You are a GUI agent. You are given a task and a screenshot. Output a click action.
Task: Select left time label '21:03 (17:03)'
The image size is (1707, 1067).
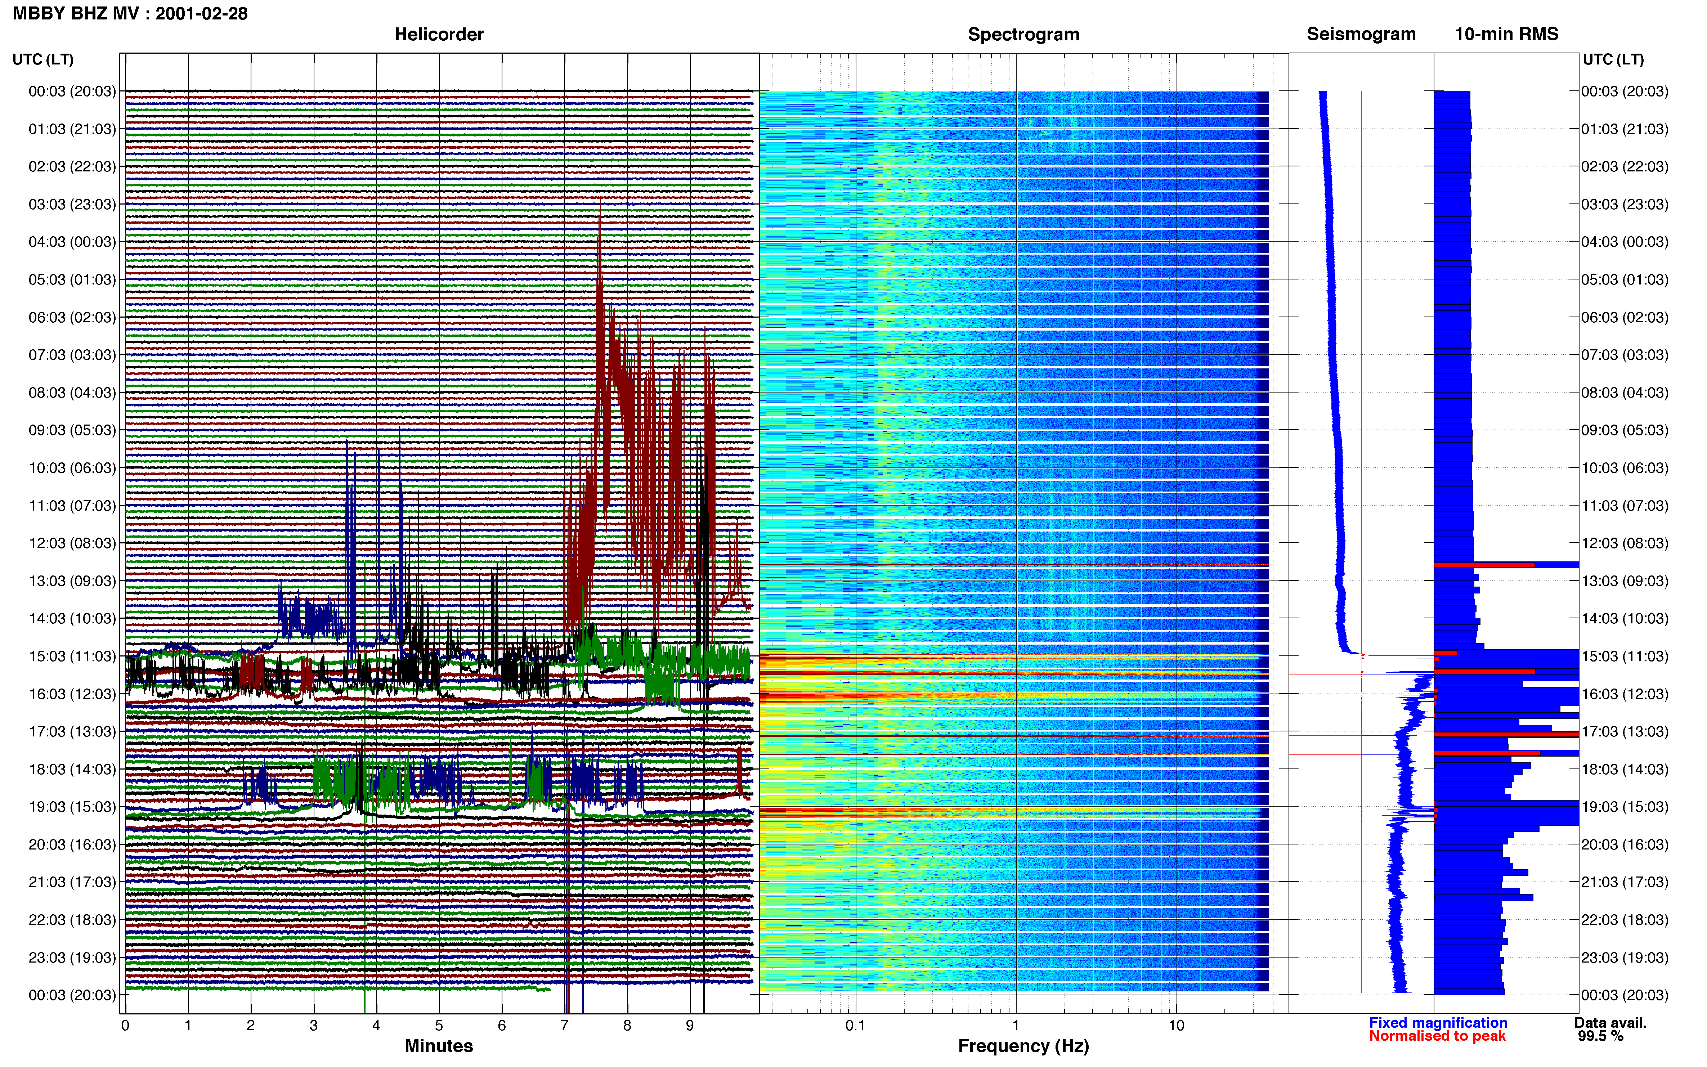tap(72, 882)
